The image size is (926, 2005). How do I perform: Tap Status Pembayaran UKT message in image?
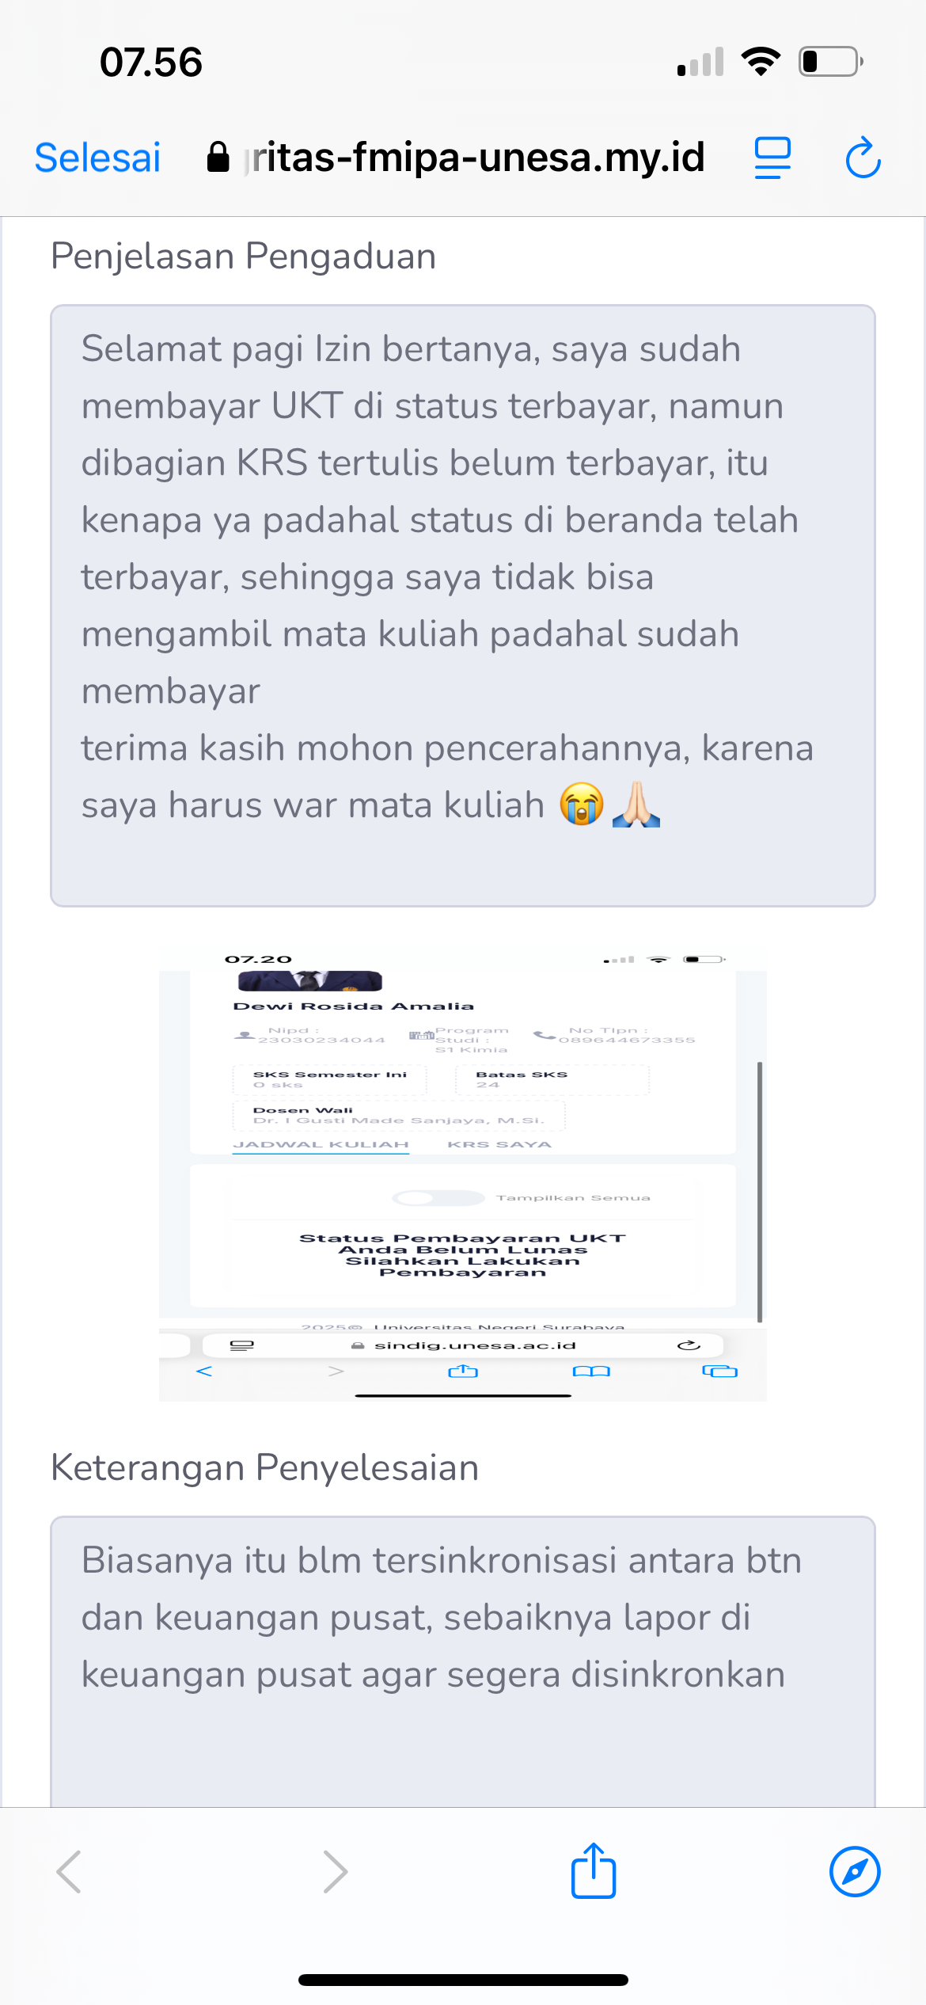coord(462,1255)
